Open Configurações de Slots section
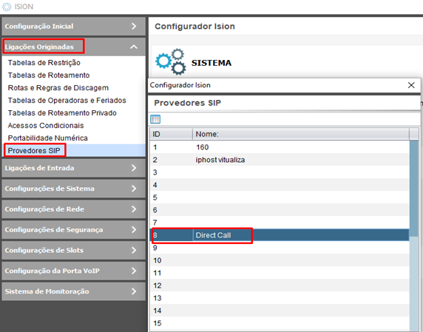423x332 pixels. (x=74, y=250)
